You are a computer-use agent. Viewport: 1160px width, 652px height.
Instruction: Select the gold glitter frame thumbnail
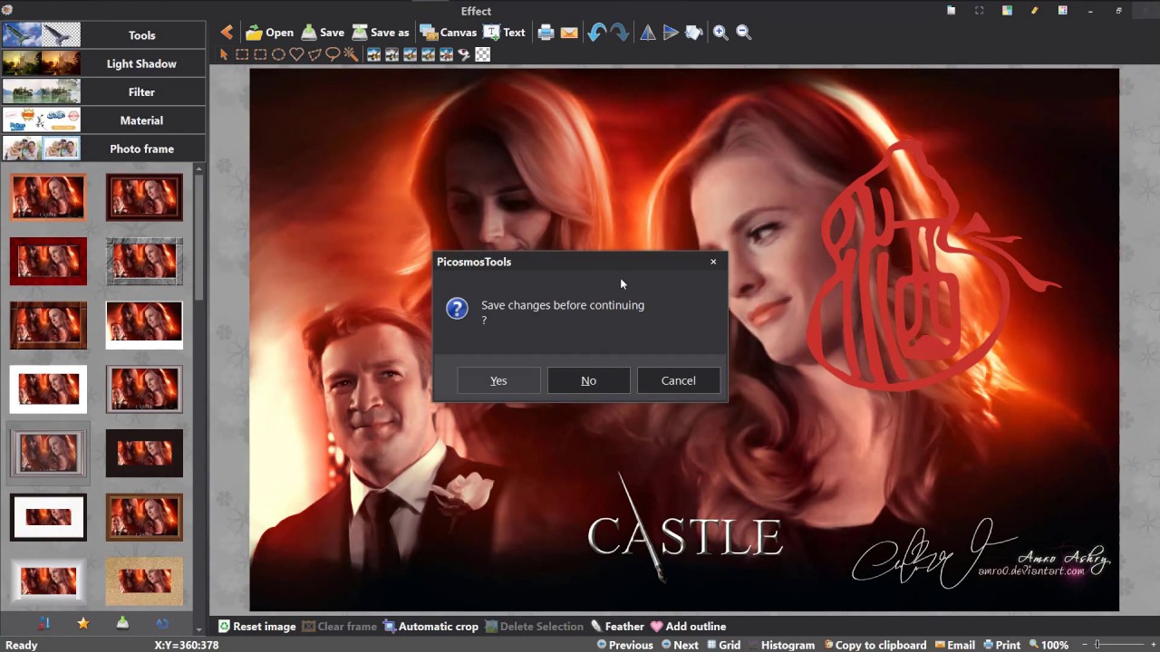coord(144,581)
